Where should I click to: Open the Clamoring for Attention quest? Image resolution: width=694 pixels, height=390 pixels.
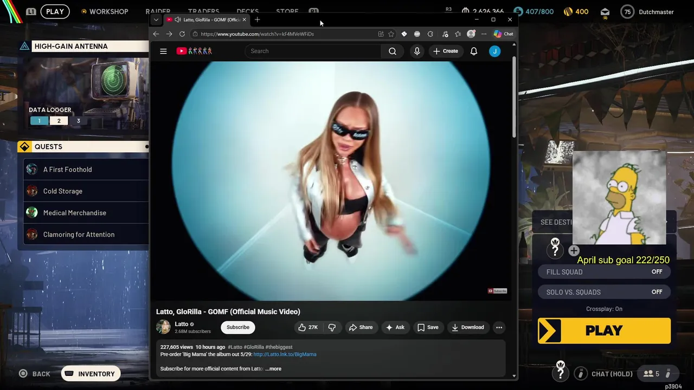click(x=86, y=235)
